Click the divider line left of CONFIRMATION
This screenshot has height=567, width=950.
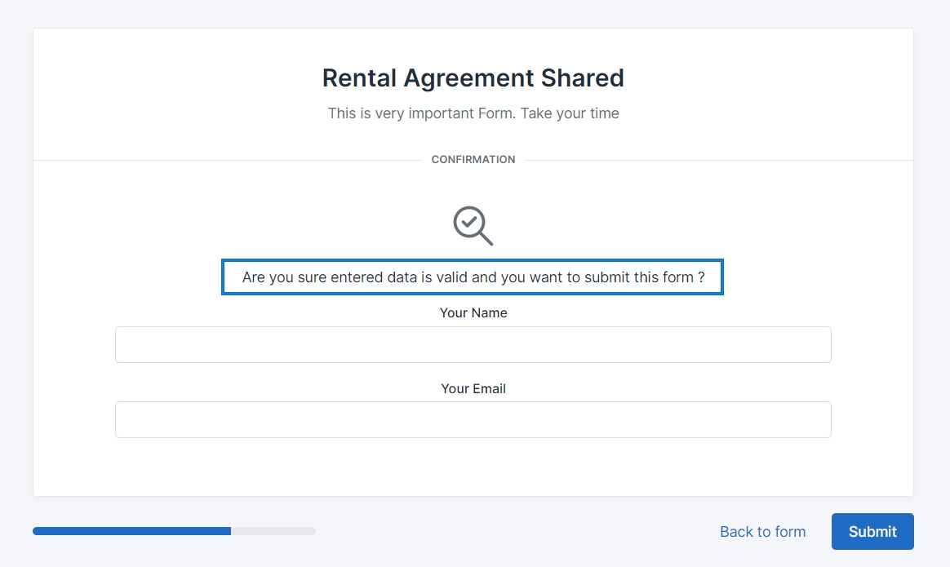click(x=229, y=160)
